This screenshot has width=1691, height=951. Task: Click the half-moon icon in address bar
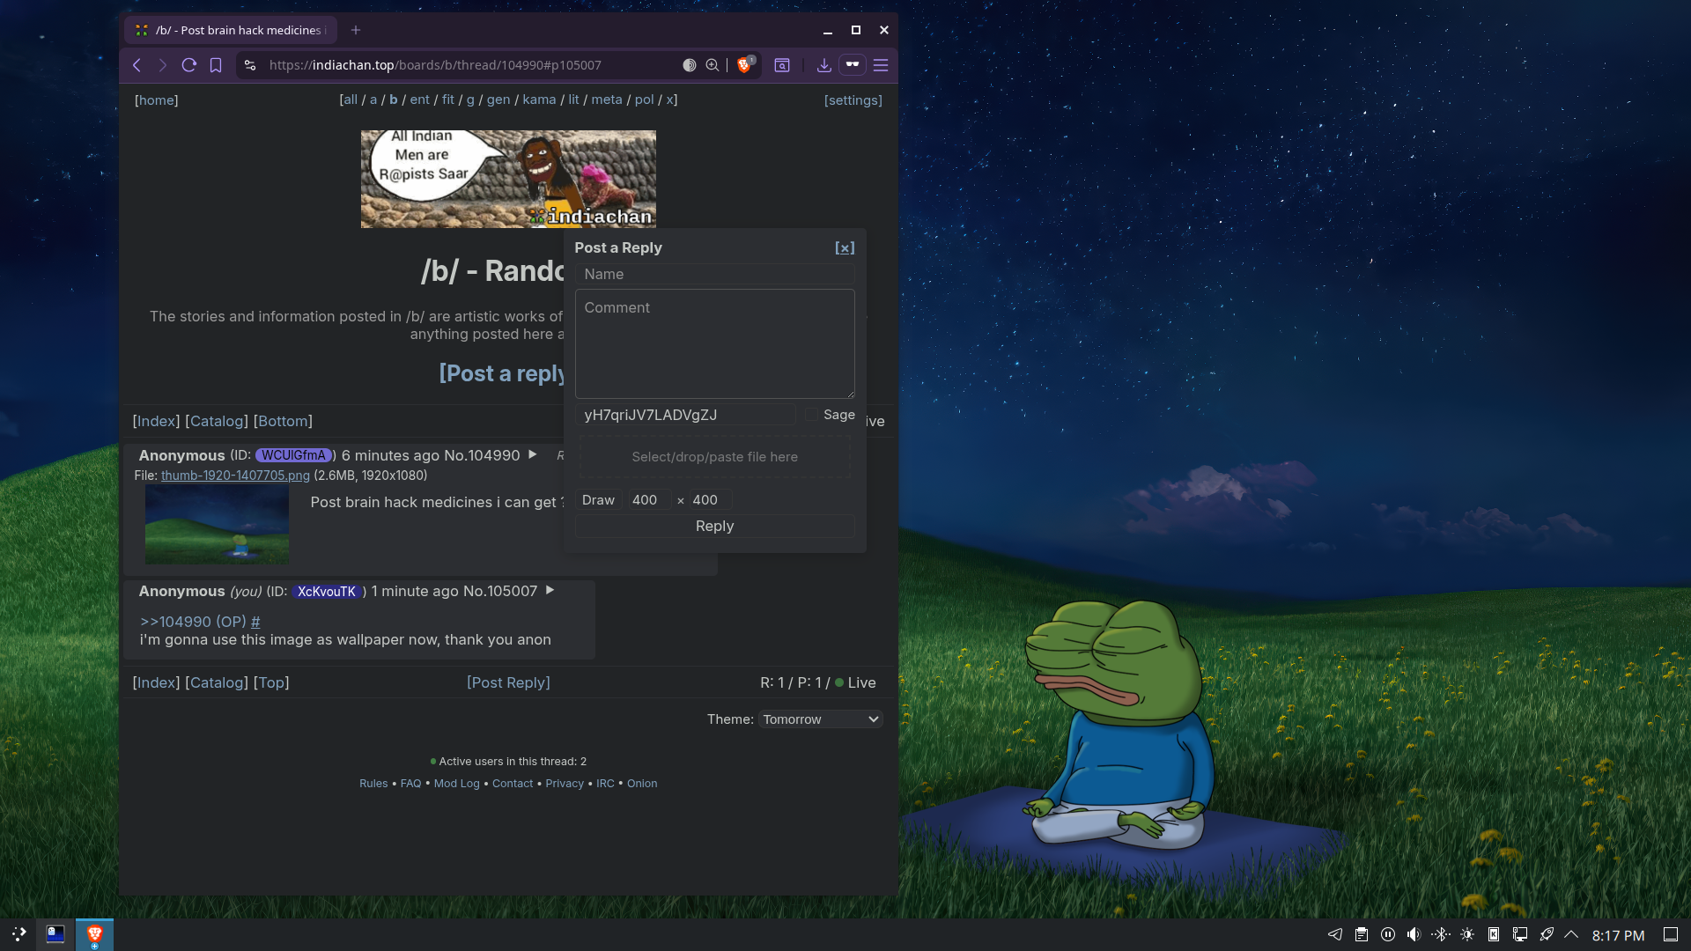(690, 65)
